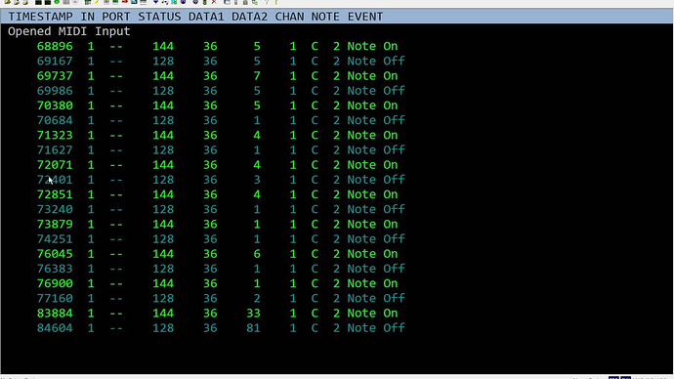Click the CHAN column header
Viewport: 674px width, 379px height.
pyautogui.click(x=289, y=17)
